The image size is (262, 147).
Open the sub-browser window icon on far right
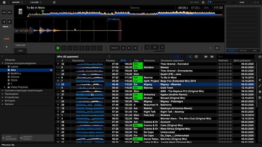(260, 57)
